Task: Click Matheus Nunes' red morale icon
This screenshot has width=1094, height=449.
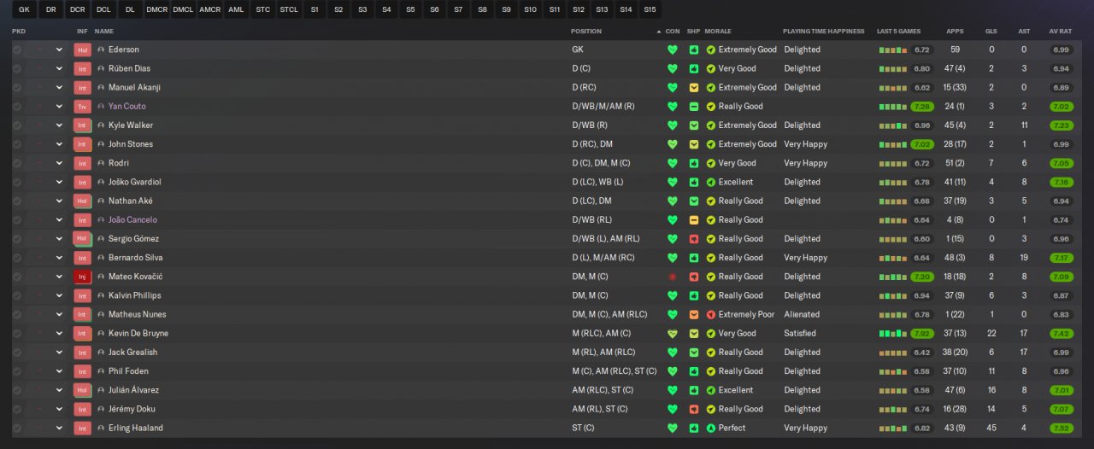Action: [711, 314]
